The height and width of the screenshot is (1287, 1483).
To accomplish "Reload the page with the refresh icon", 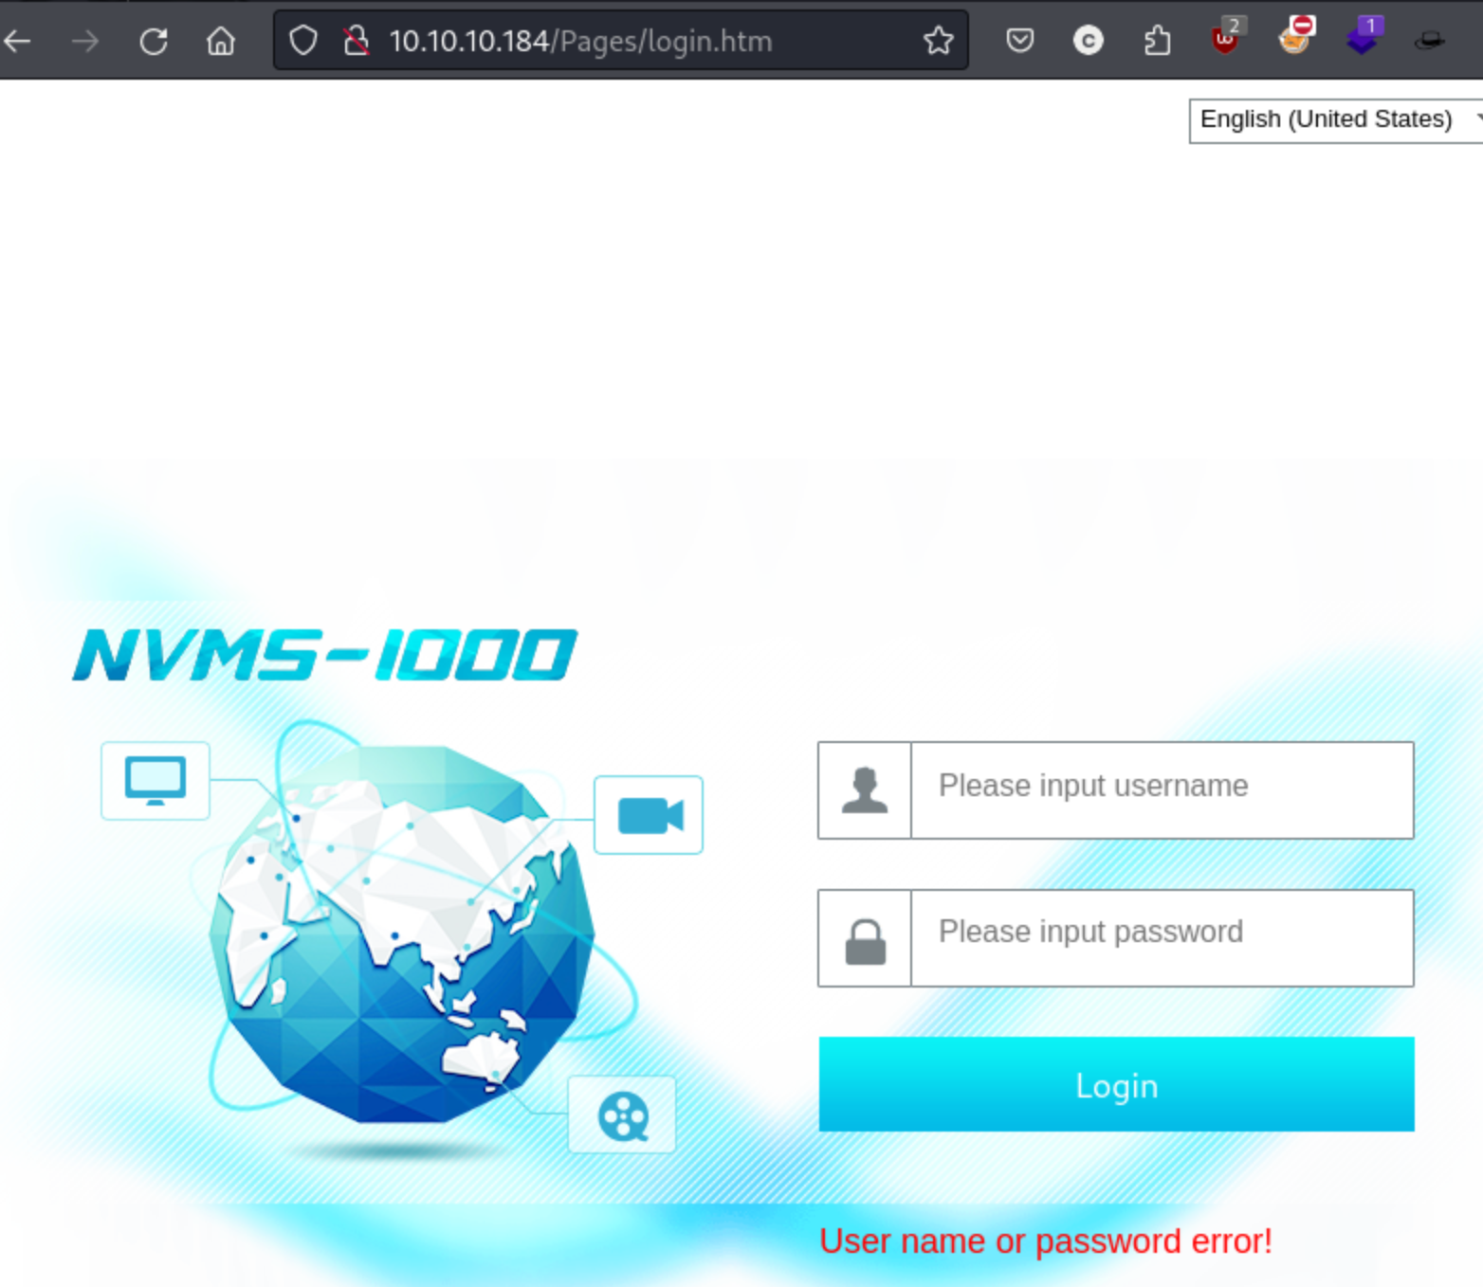I will 154,41.
